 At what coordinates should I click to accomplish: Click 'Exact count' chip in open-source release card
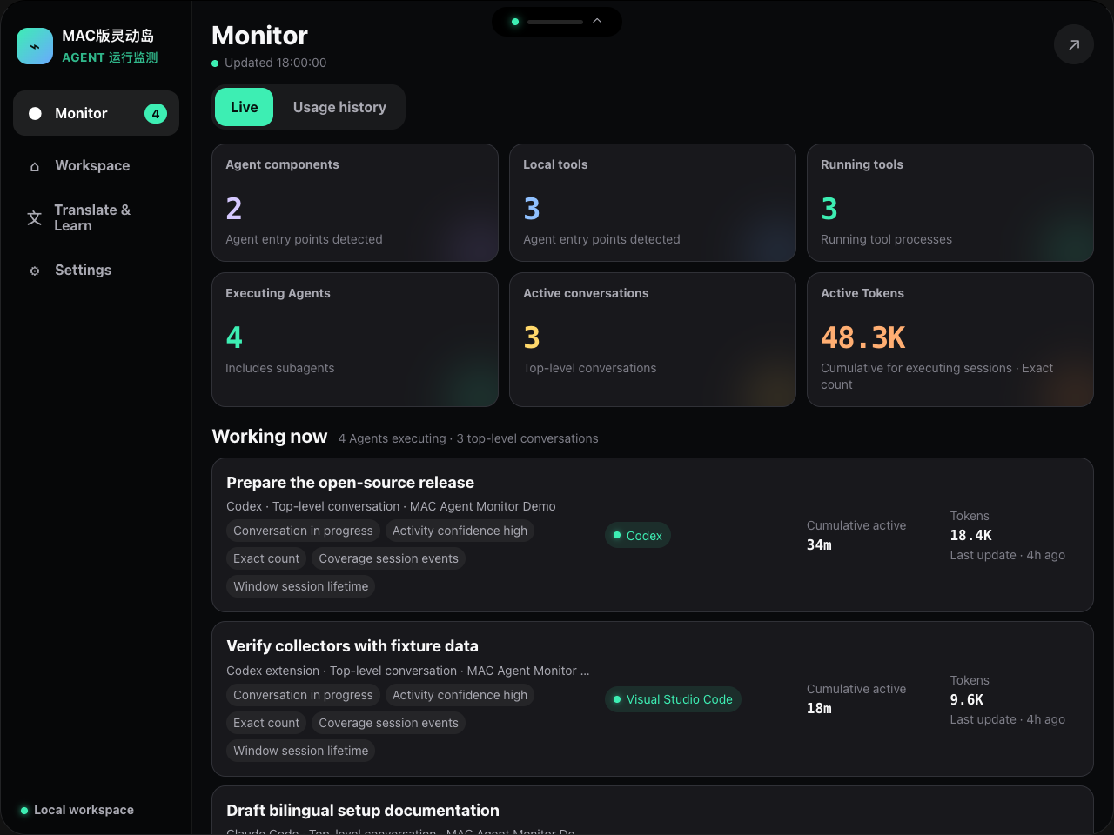point(266,558)
